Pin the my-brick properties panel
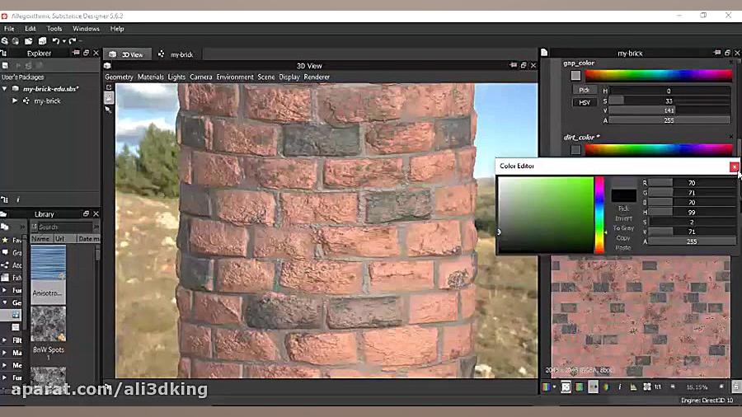The height and width of the screenshot is (417, 742). [717, 53]
